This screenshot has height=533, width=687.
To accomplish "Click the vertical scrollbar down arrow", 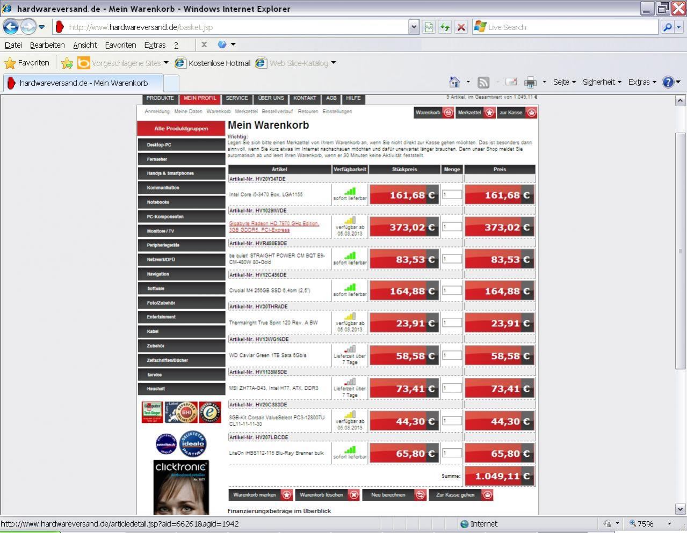I will pos(680,509).
